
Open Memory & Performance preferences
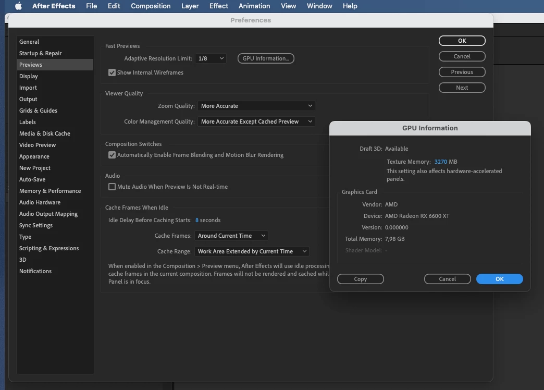coord(55,191)
